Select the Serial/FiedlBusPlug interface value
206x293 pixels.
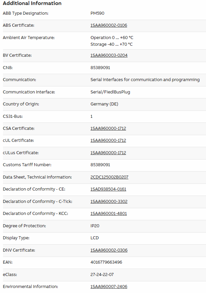110,92
